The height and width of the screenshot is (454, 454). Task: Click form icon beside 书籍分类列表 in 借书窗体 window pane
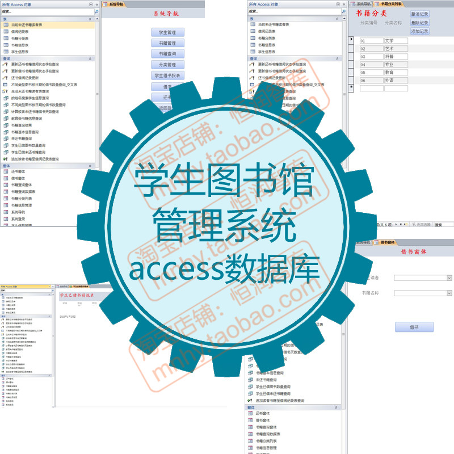[x=250, y=441]
